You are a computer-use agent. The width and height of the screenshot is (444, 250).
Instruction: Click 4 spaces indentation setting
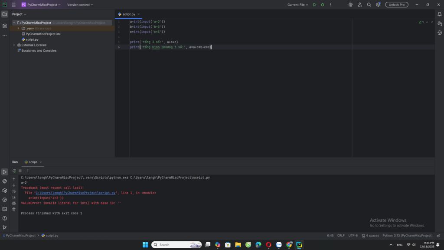point(370,236)
